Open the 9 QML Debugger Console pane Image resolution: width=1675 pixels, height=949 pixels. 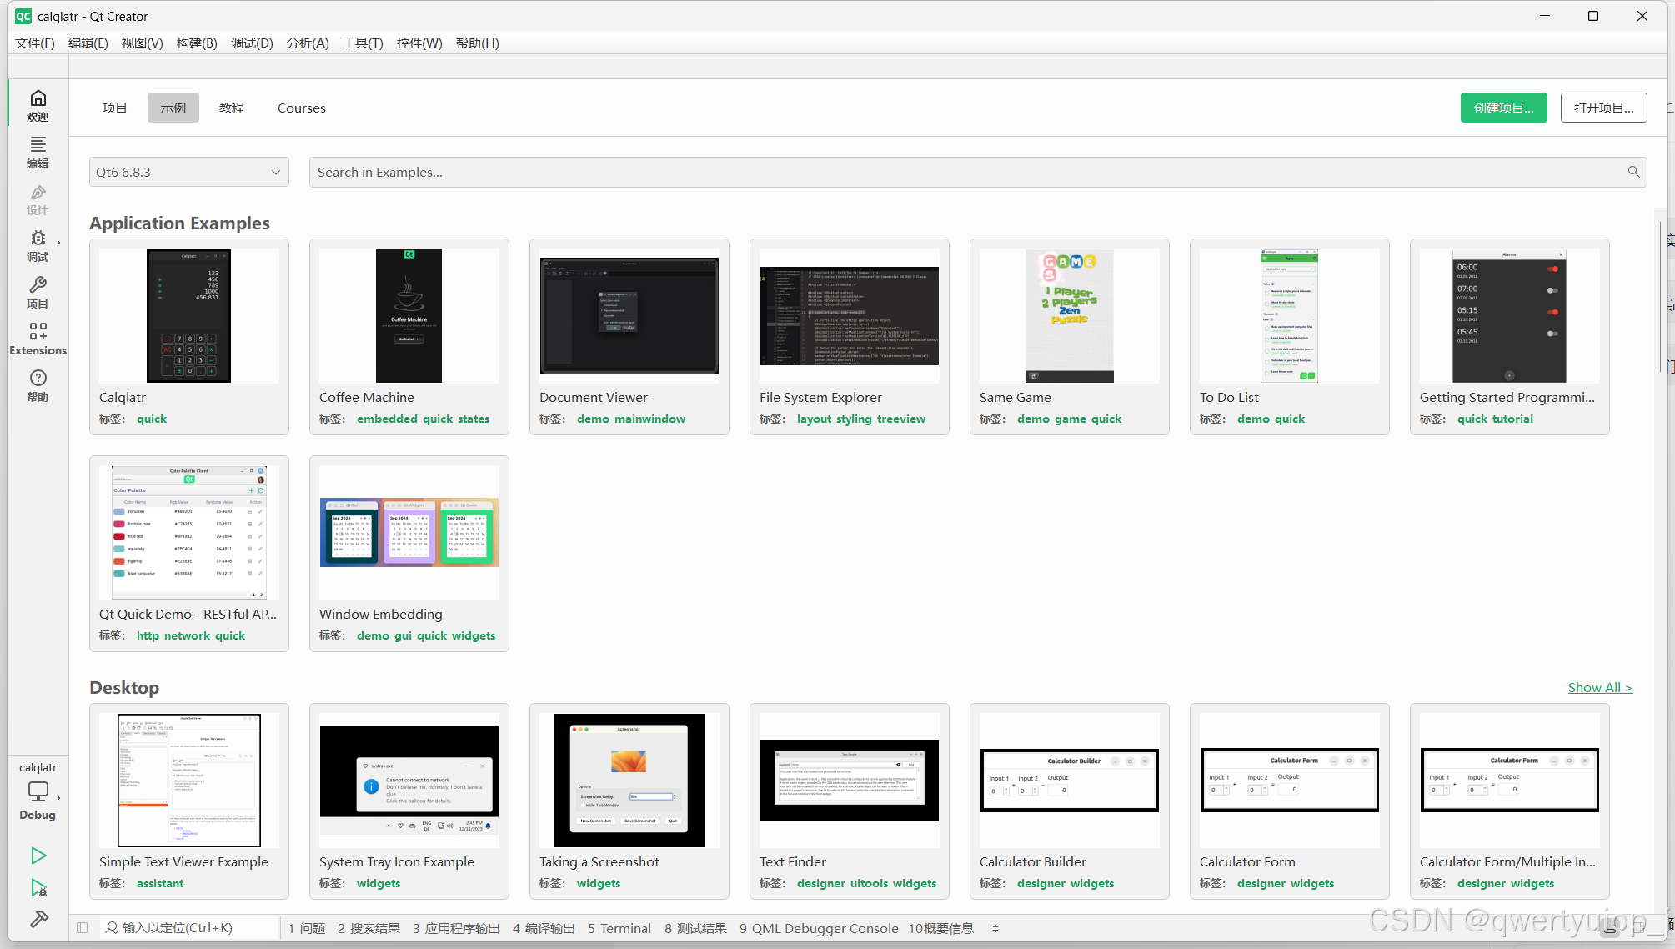[x=819, y=928]
